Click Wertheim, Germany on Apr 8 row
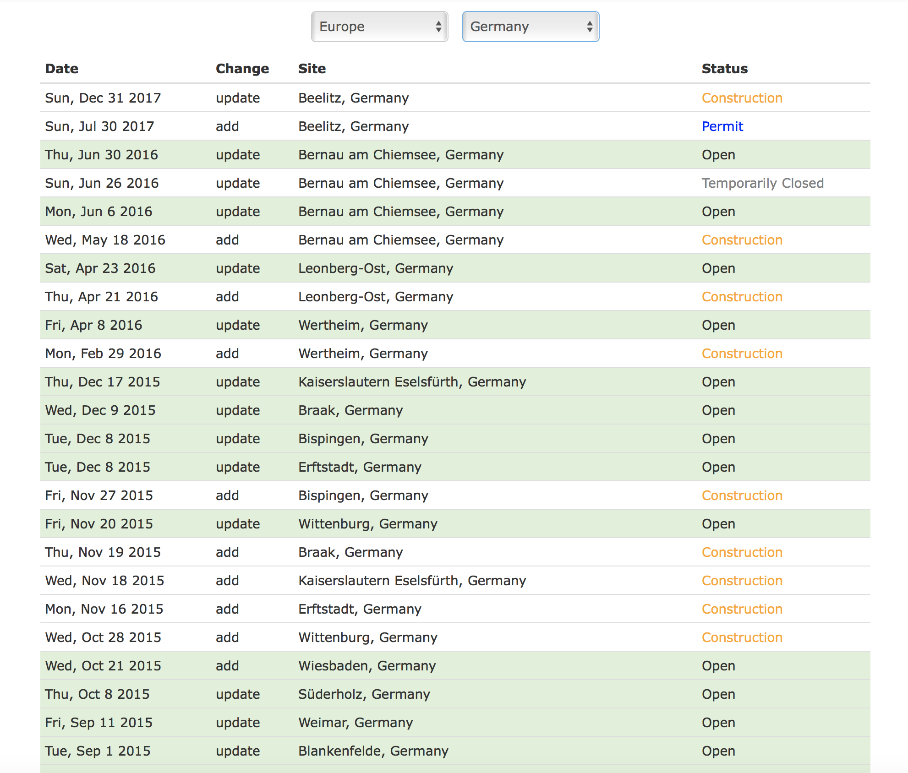This screenshot has height=773, width=908. click(x=363, y=325)
